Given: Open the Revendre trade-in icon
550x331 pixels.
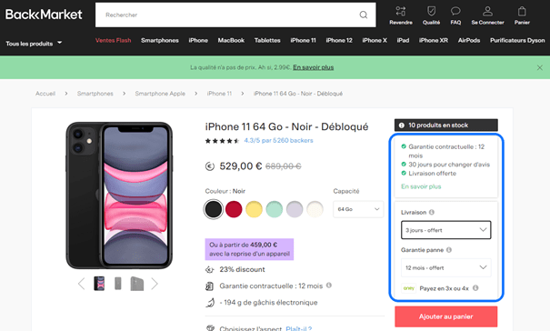Looking at the screenshot, I should [401, 11].
